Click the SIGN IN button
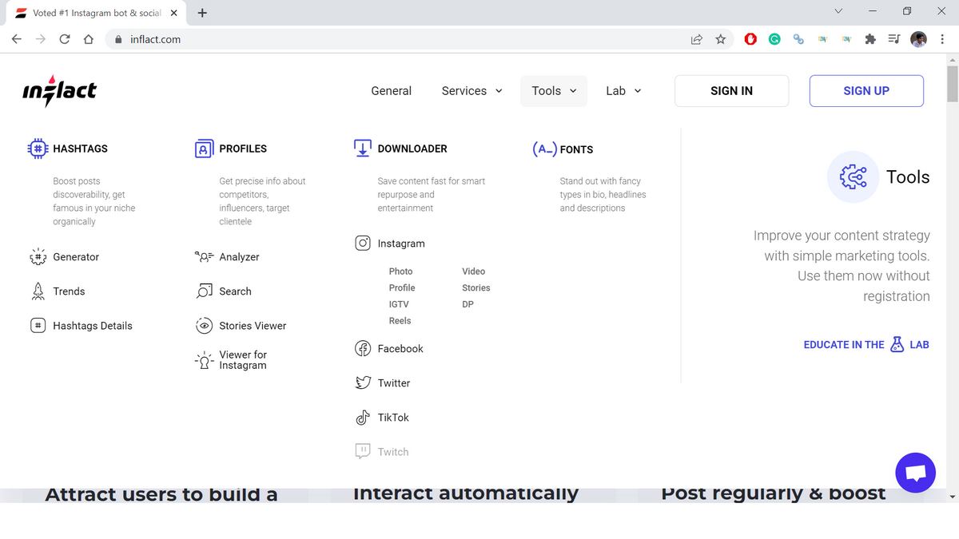This screenshot has height=539, width=959. (731, 91)
